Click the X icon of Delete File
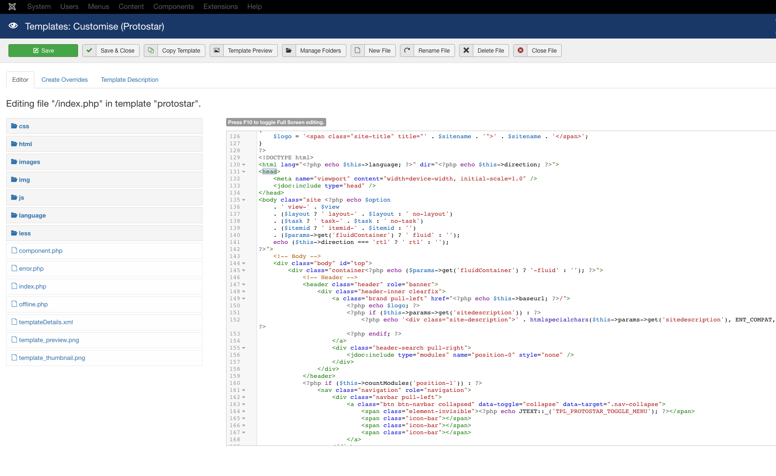776x476 pixels. pos(466,51)
